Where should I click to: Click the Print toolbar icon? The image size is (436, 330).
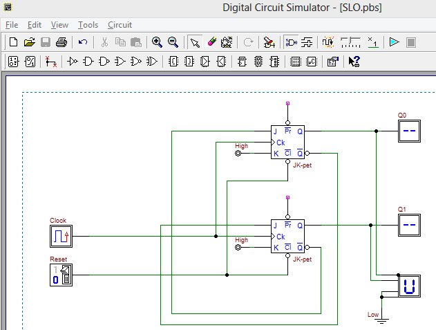[61, 42]
